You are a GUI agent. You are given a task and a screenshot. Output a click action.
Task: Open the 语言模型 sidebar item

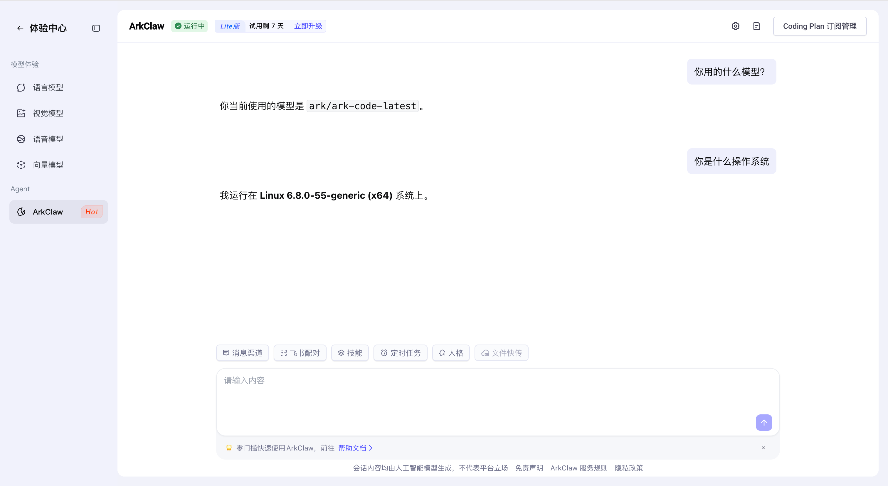click(48, 87)
